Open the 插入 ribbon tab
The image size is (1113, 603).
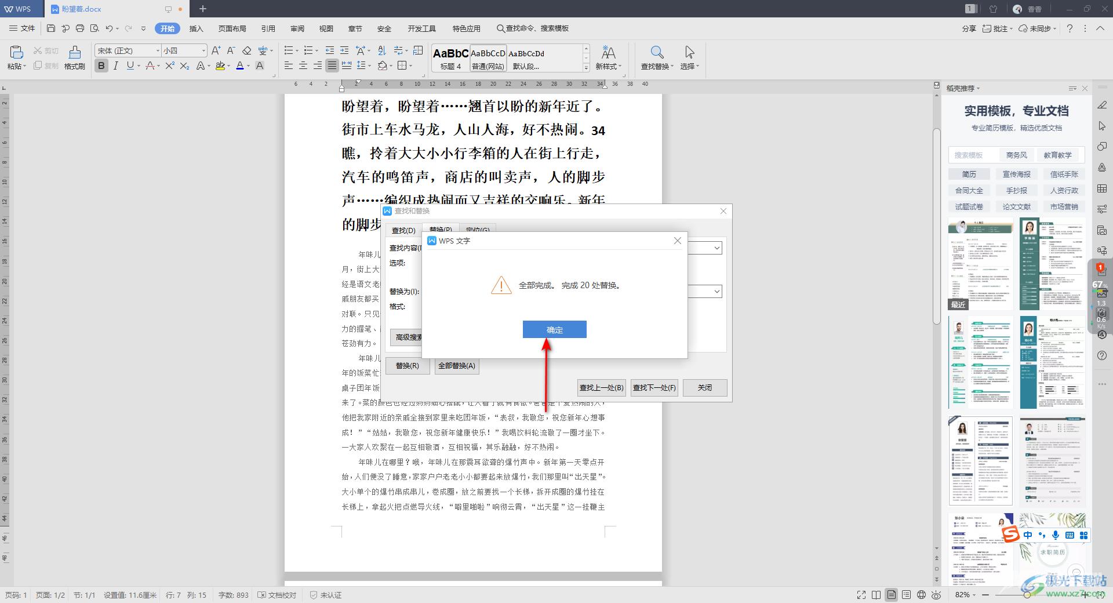point(197,28)
